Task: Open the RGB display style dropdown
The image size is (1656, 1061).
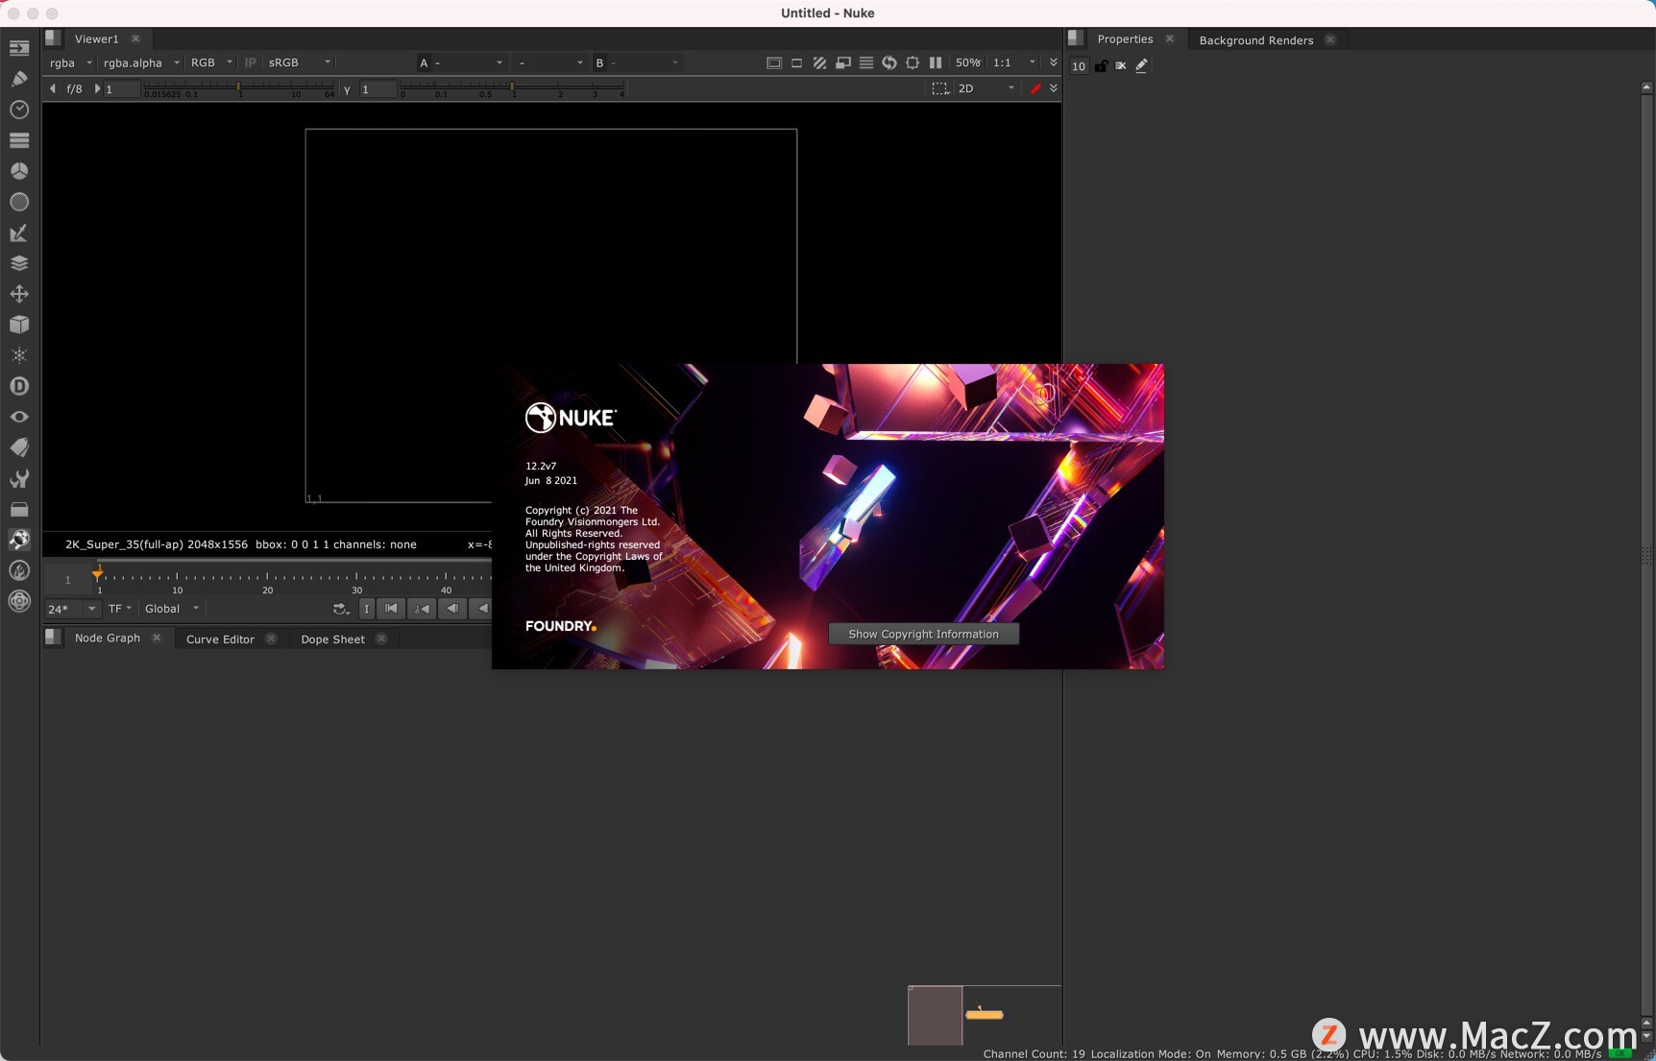Action: click(211, 62)
